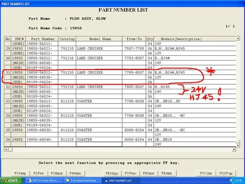245x184 pixels.
Task: Click the empty Model Name cell in last row
Action: tap(99, 145)
